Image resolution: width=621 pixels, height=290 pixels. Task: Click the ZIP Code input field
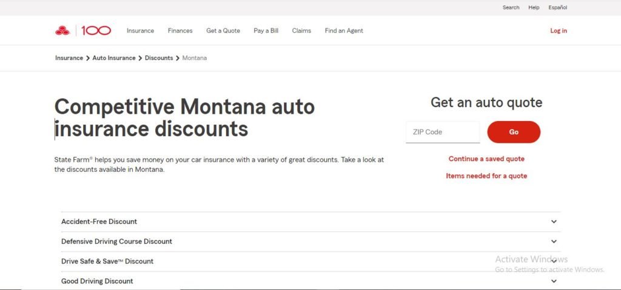443,132
